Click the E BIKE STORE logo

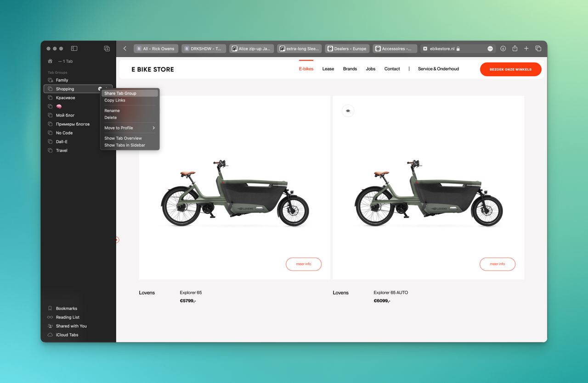[153, 70]
